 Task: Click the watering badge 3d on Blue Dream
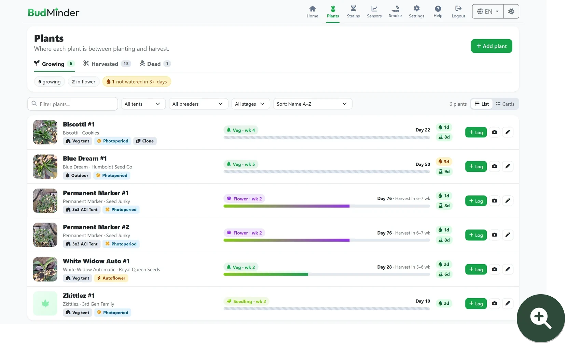(x=444, y=162)
